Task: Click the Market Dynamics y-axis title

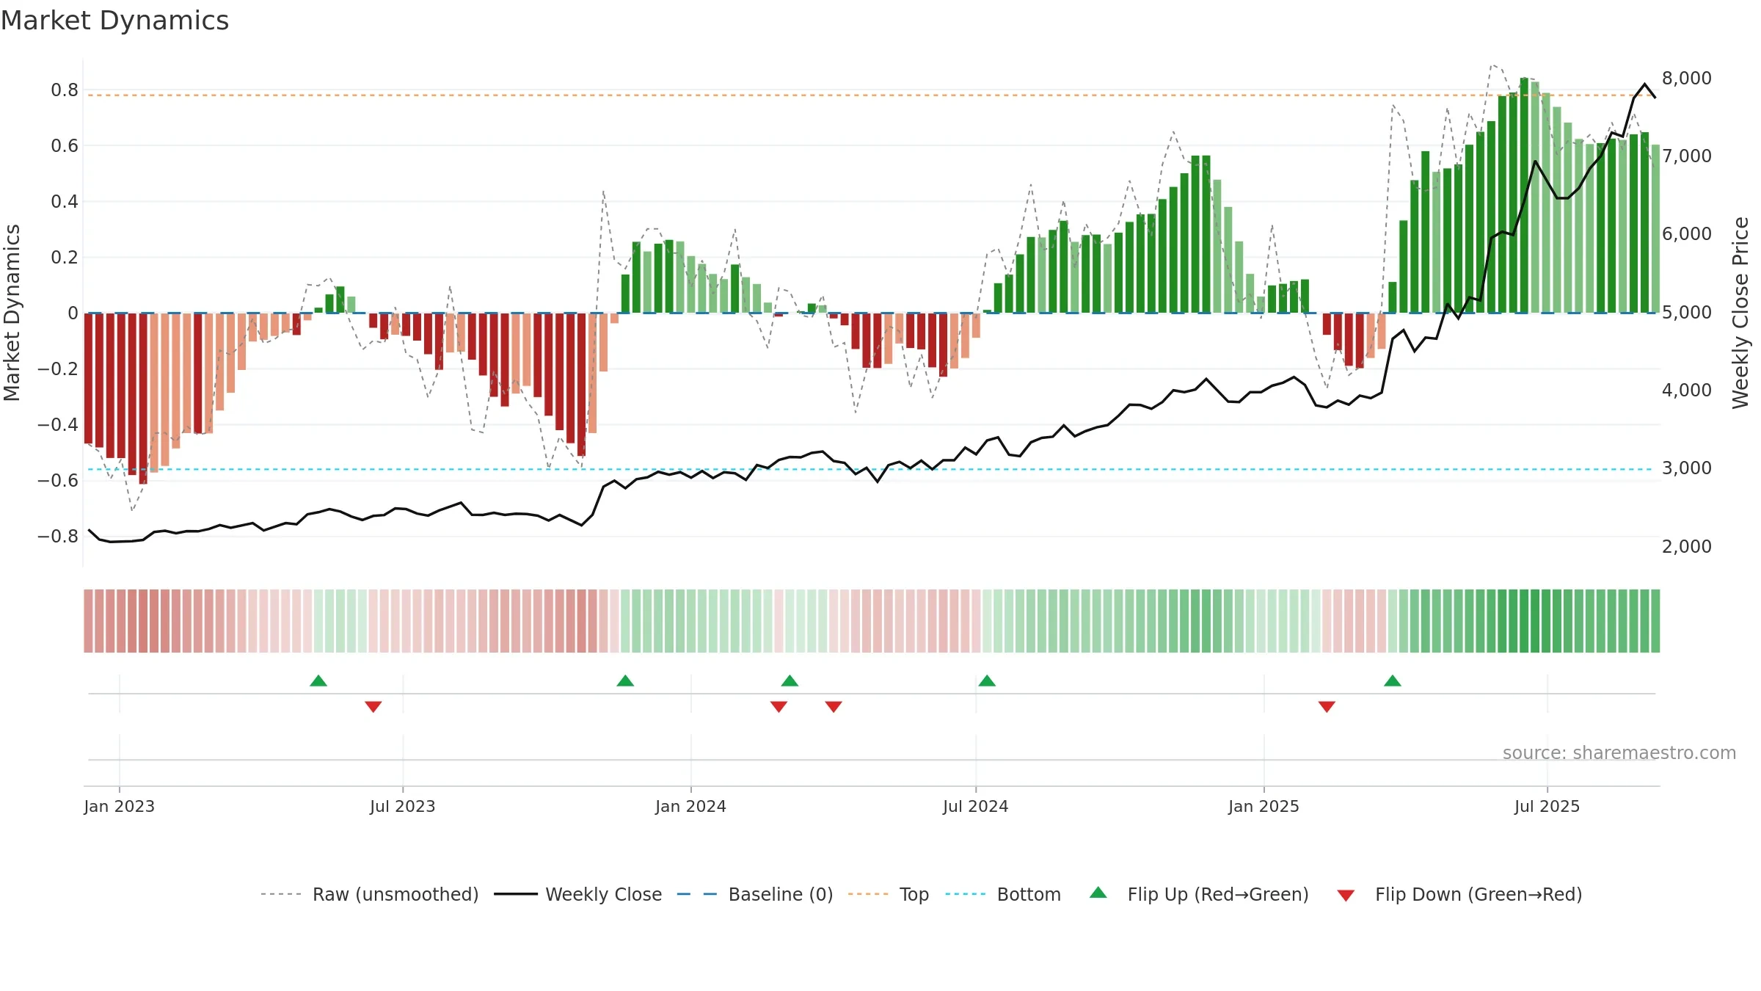Action: pyautogui.click(x=12, y=313)
